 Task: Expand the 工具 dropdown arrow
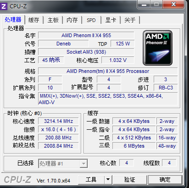108,180
